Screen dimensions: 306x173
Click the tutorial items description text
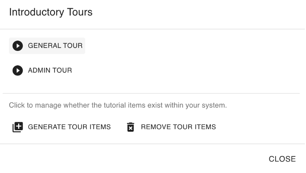[x=118, y=105]
